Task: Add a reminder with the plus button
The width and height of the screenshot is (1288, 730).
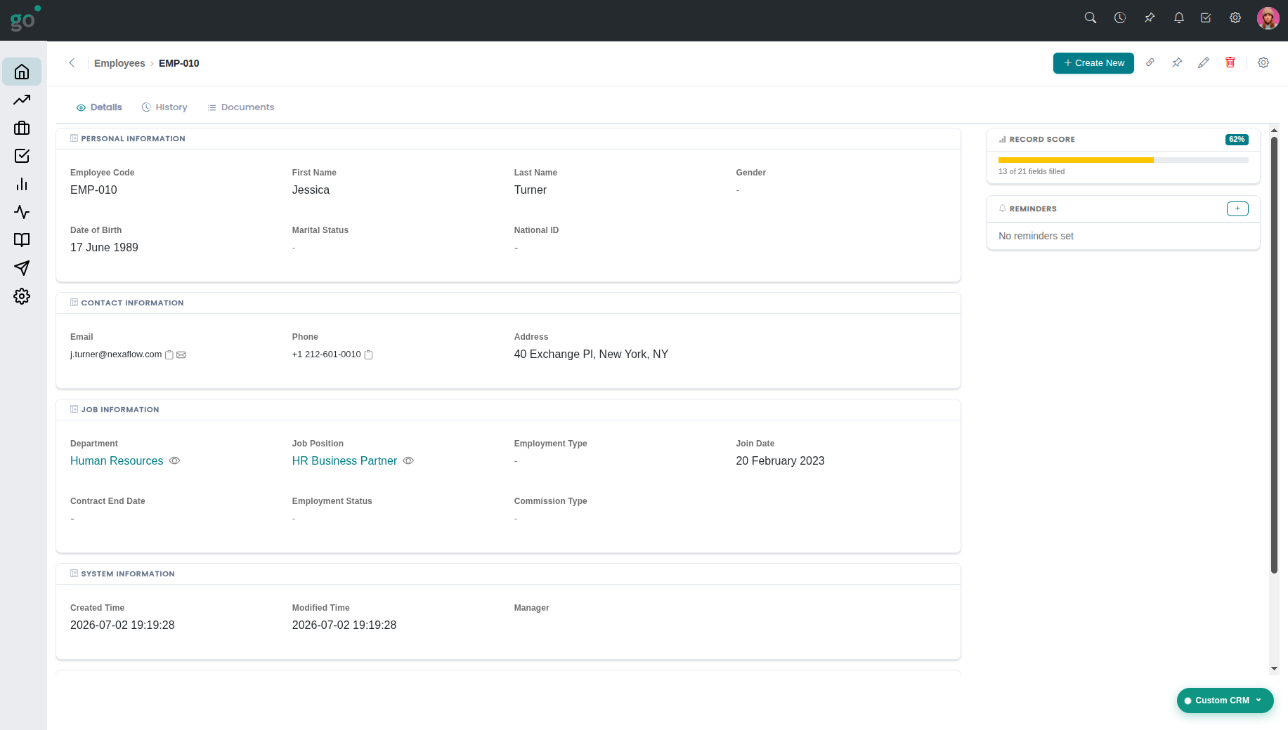Action: [1237, 208]
